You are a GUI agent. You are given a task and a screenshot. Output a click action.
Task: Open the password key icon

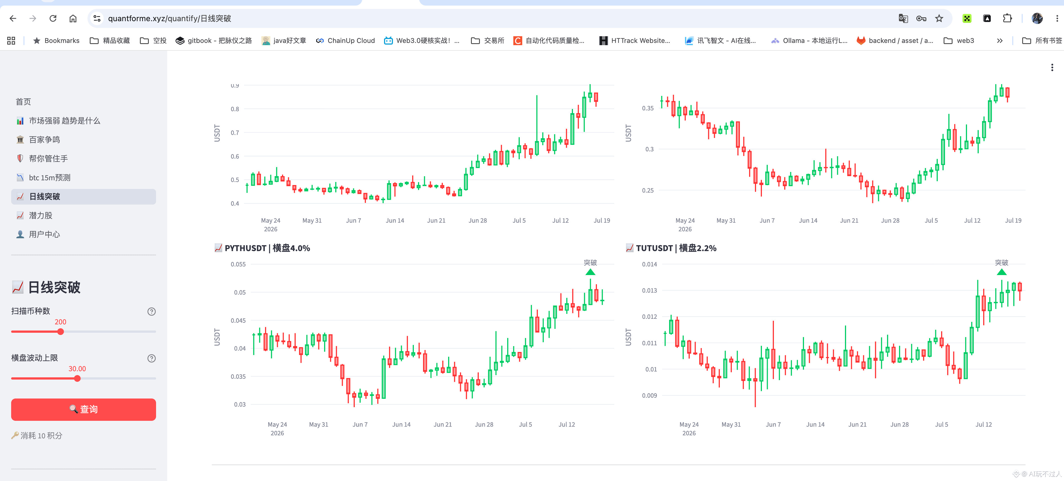point(921,18)
